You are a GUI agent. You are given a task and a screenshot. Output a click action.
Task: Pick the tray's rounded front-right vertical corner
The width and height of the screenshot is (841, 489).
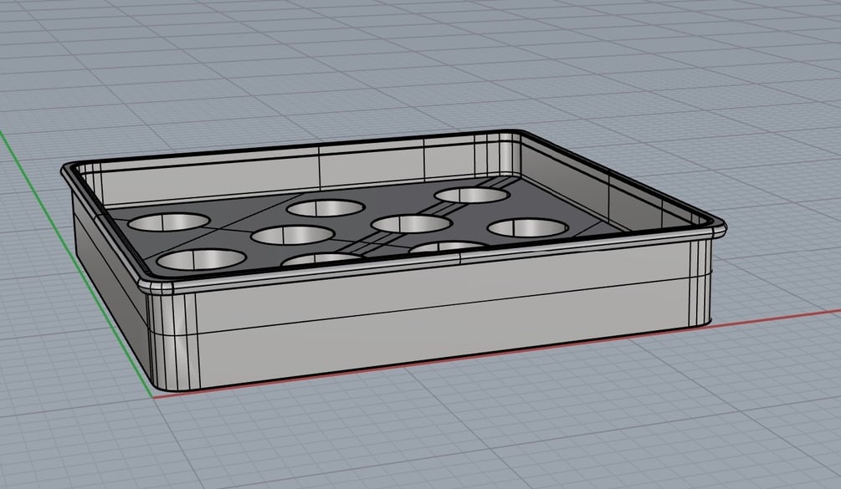[x=700, y=283]
